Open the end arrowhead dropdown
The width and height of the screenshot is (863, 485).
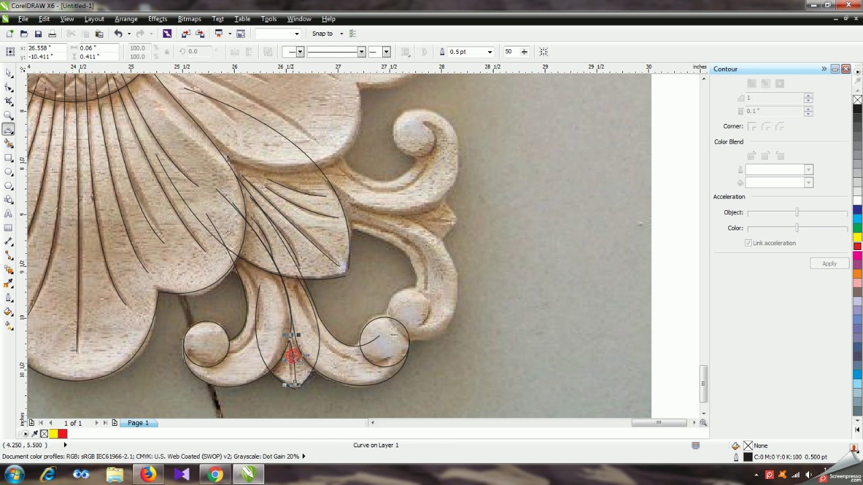(386, 52)
